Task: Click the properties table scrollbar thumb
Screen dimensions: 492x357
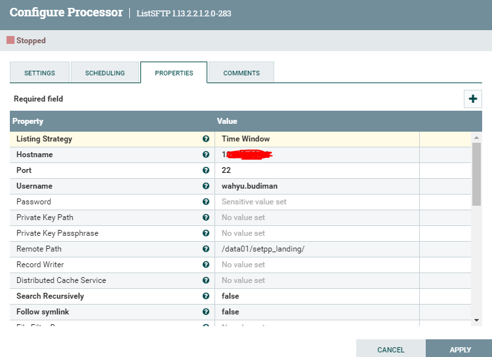Action: click(476, 174)
